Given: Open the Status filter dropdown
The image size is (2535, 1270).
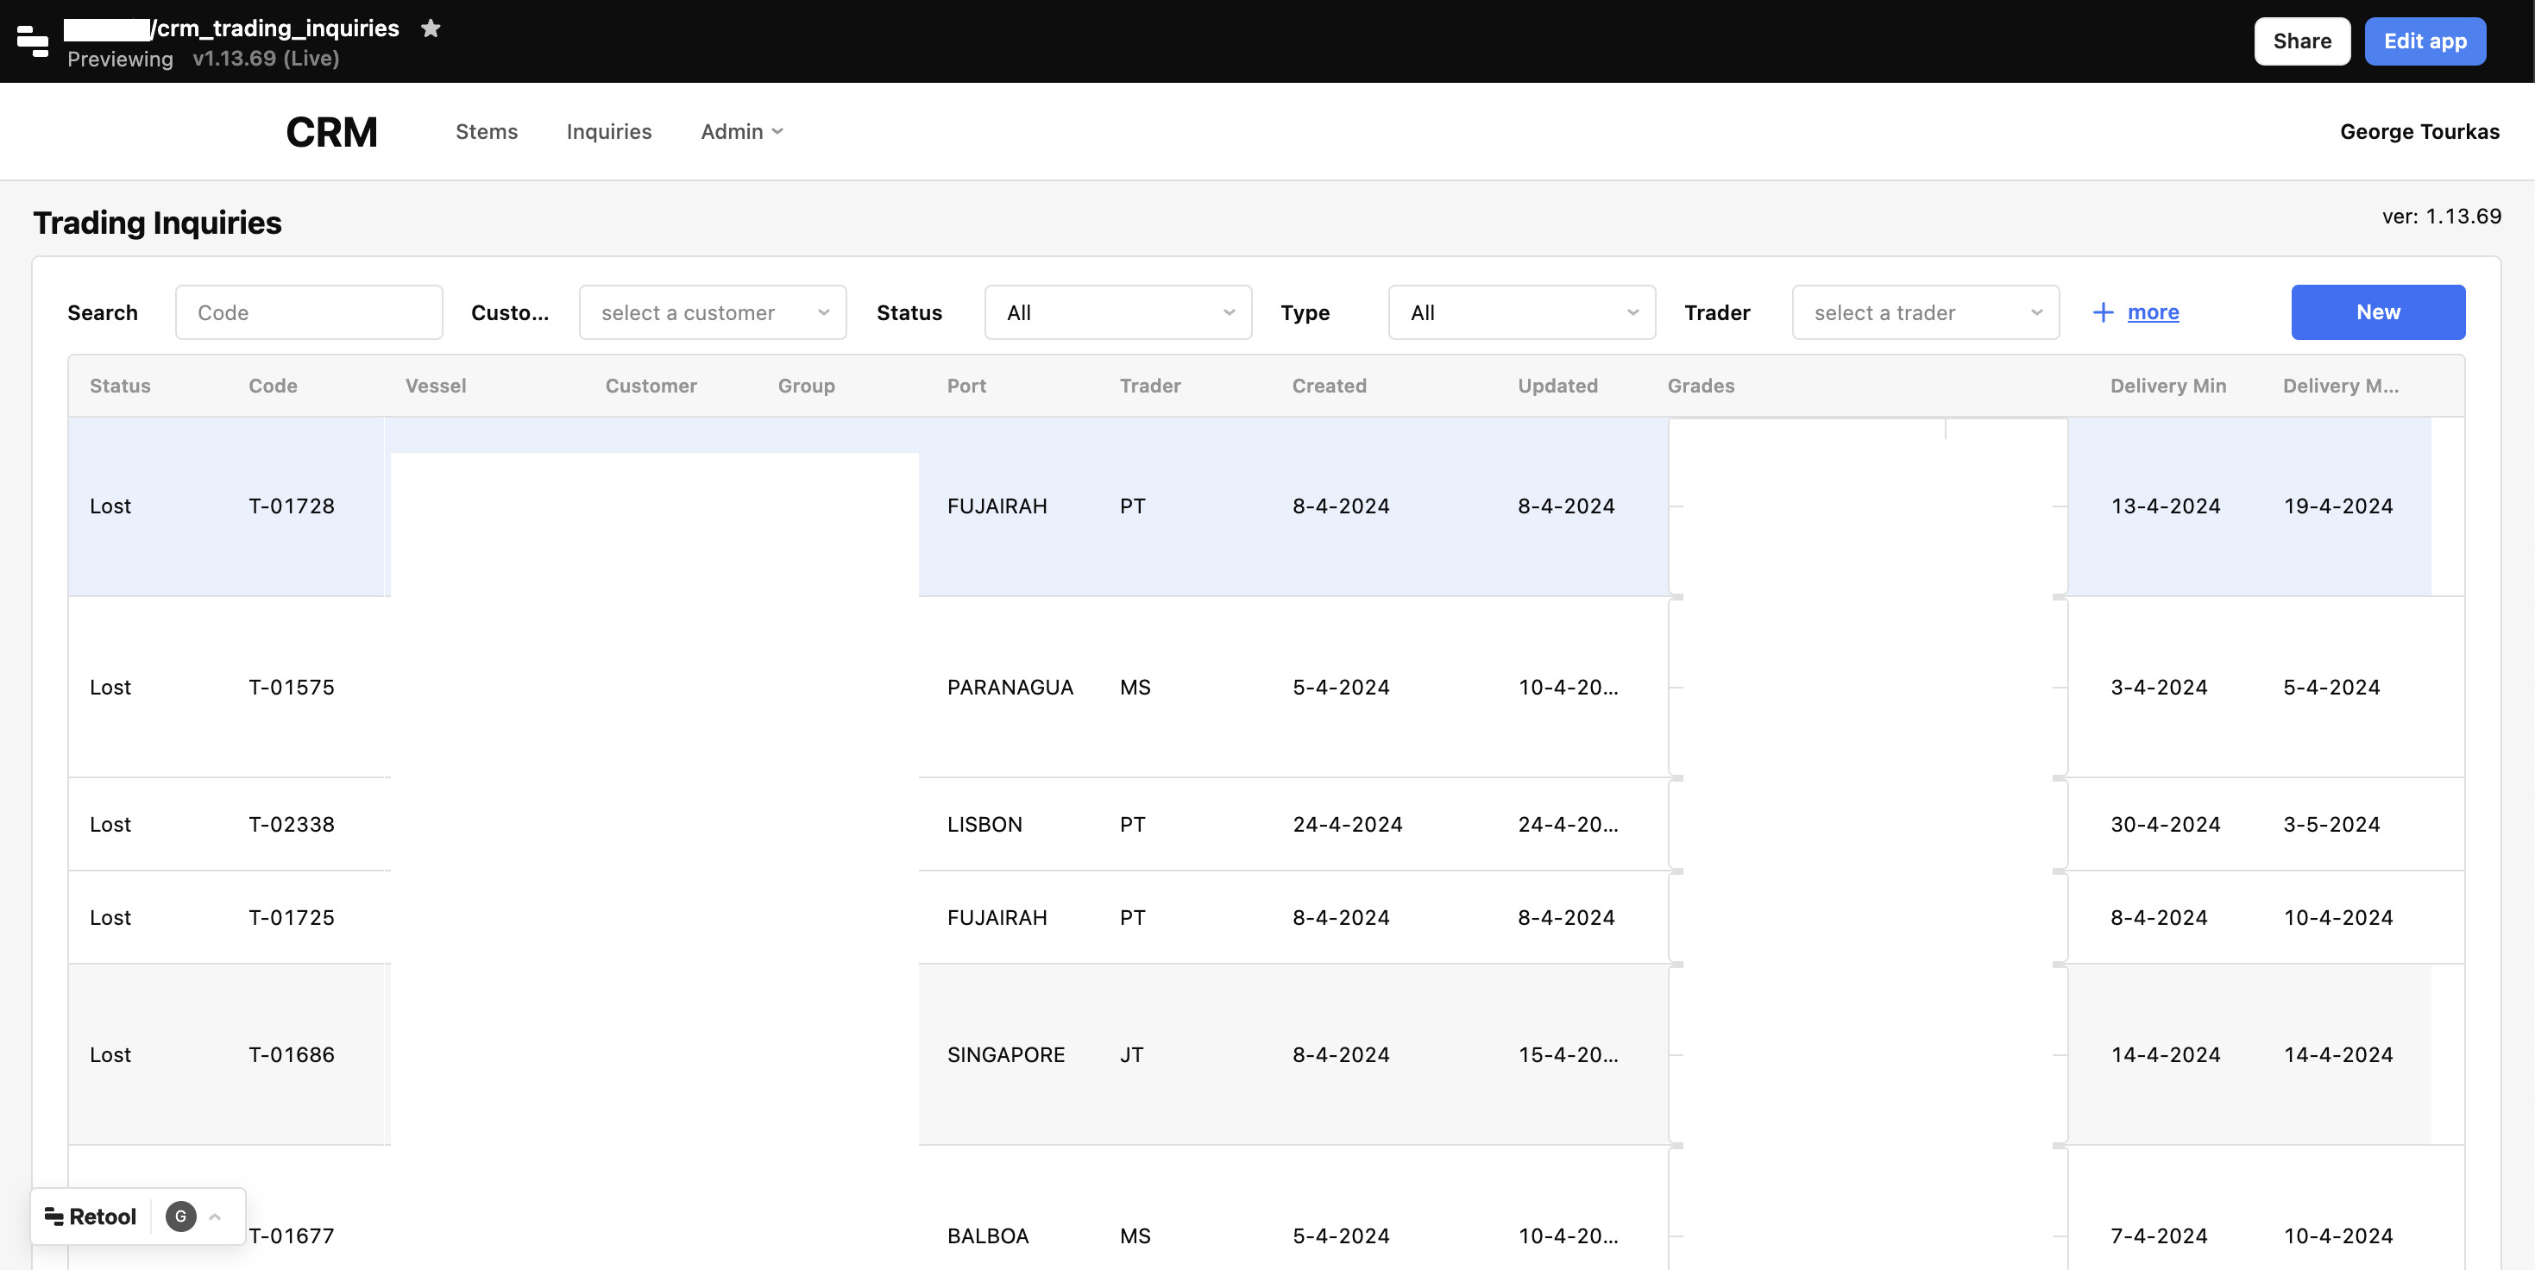Looking at the screenshot, I should (1118, 313).
